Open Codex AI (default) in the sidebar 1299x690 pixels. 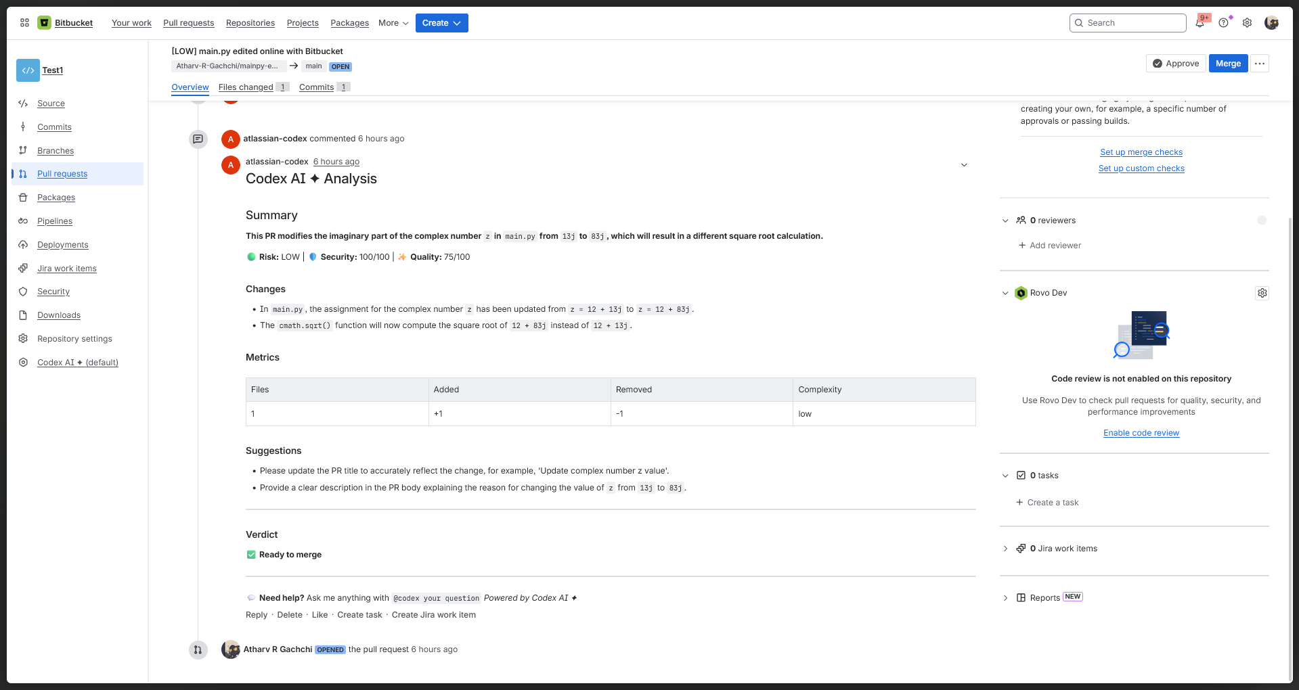78,363
